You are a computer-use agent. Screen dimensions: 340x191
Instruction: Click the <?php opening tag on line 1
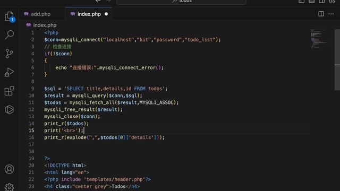pos(51,33)
